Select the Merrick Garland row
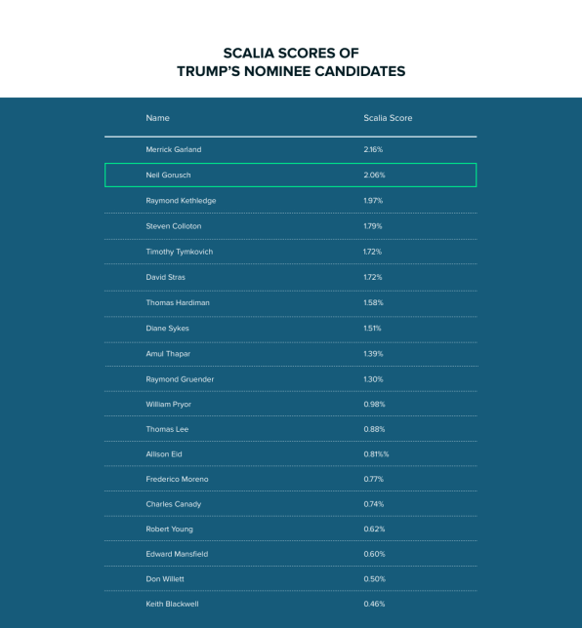The image size is (582, 628). click(291, 149)
